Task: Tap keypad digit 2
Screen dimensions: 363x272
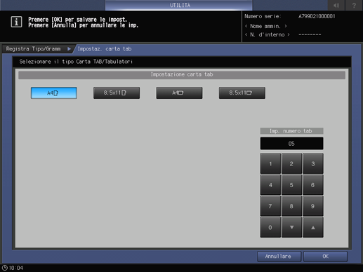Action: (x=291, y=163)
